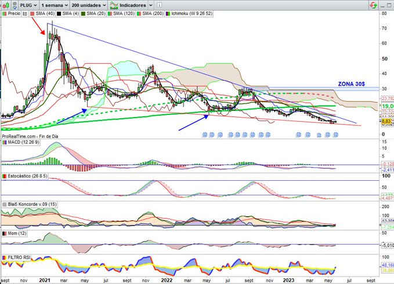This screenshot has width=394, height=284.
Task: Click the black SMA (4) swatch
Action: 59,13
